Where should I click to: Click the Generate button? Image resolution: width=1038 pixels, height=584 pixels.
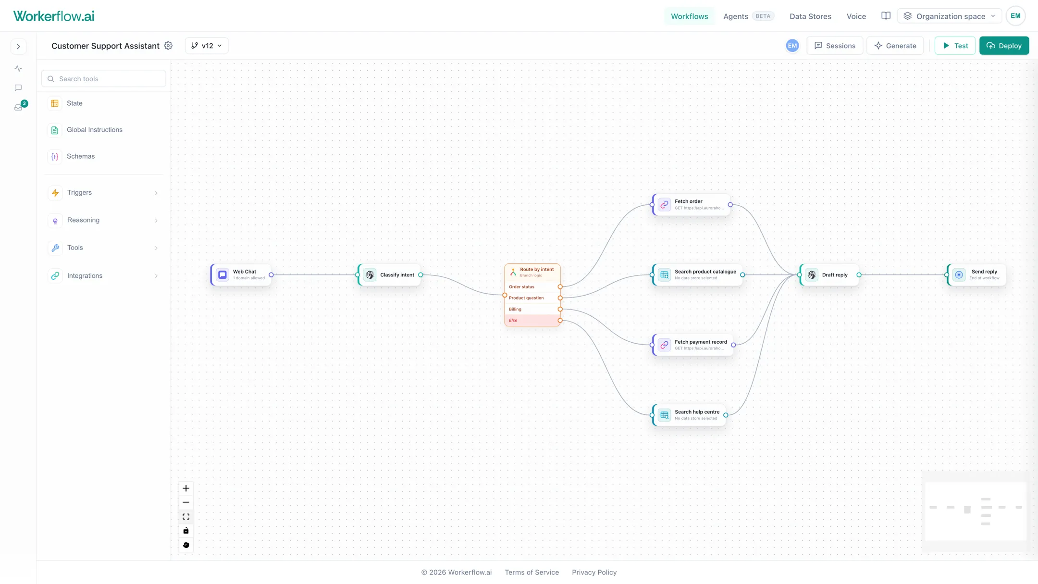(x=895, y=46)
